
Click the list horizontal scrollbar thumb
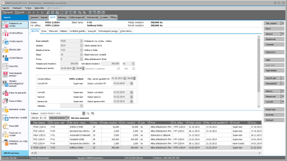35,153
